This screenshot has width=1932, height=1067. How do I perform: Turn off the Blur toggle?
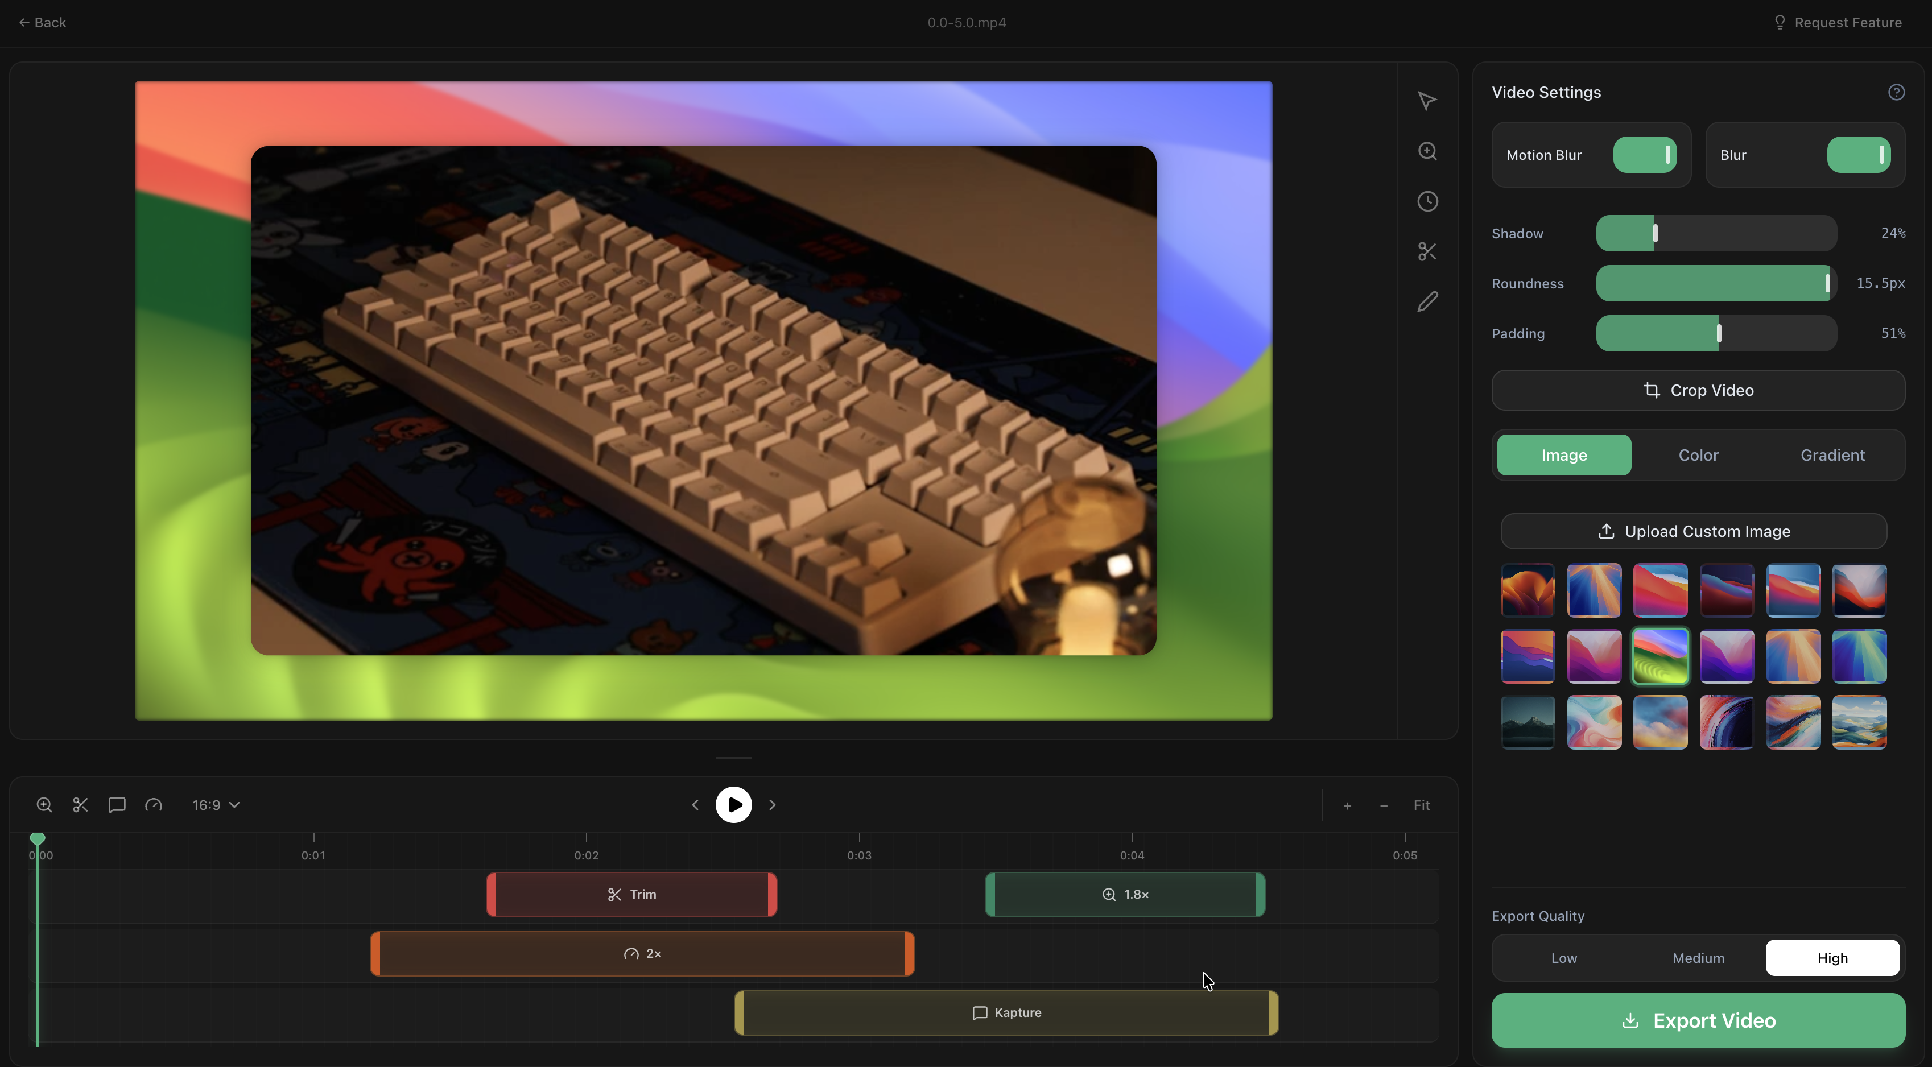coord(1857,155)
